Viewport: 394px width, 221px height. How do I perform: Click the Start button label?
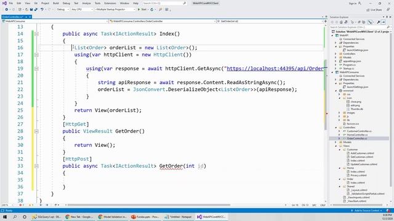pyautogui.click(x=143, y=9)
